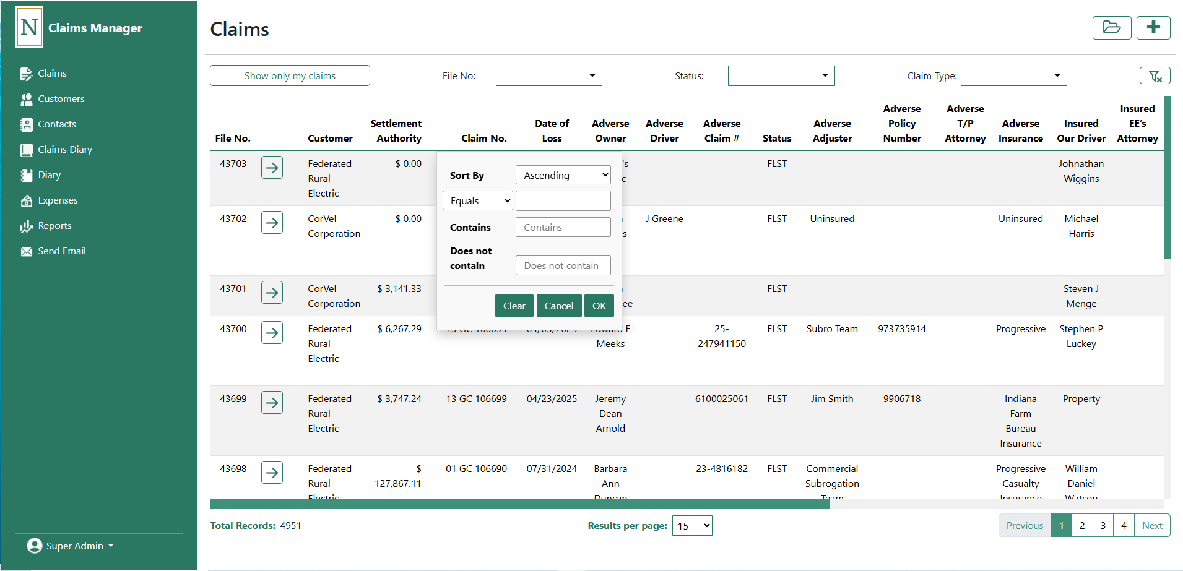The image size is (1183, 571).
Task: Open claim 43703 with arrow icon
Action: 272,168
